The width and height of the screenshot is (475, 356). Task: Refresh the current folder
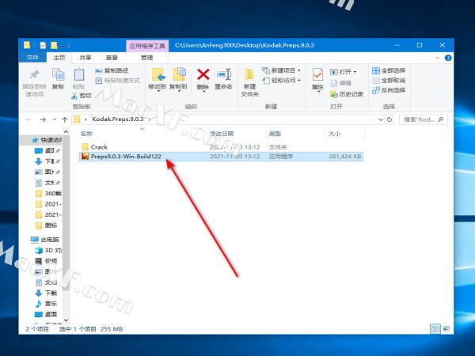tap(389, 119)
